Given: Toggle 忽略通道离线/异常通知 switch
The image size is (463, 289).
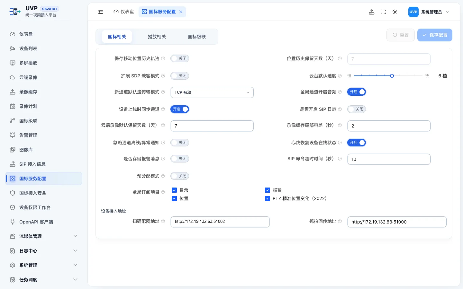Looking at the screenshot, I should 180,143.
